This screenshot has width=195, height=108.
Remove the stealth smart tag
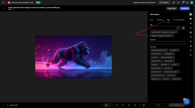click(x=180, y=79)
